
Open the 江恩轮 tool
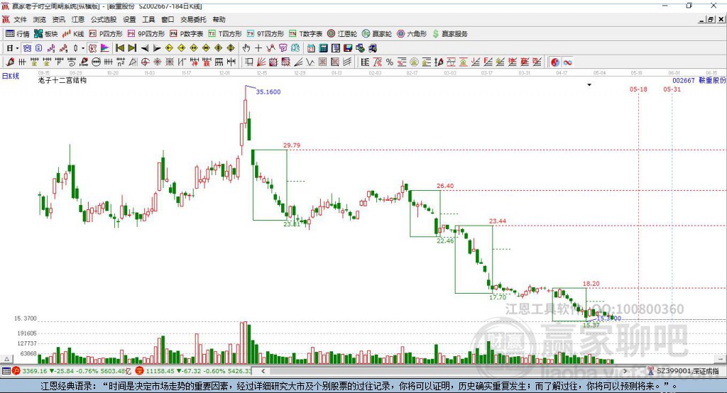[x=342, y=34]
